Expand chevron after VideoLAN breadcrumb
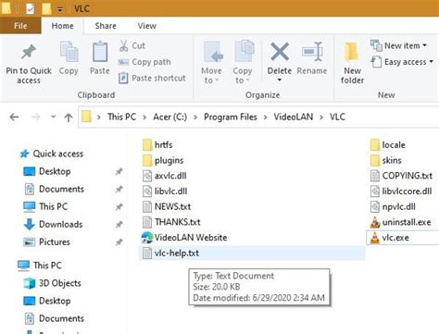This screenshot has width=439, height=334. tap(321, 118)
